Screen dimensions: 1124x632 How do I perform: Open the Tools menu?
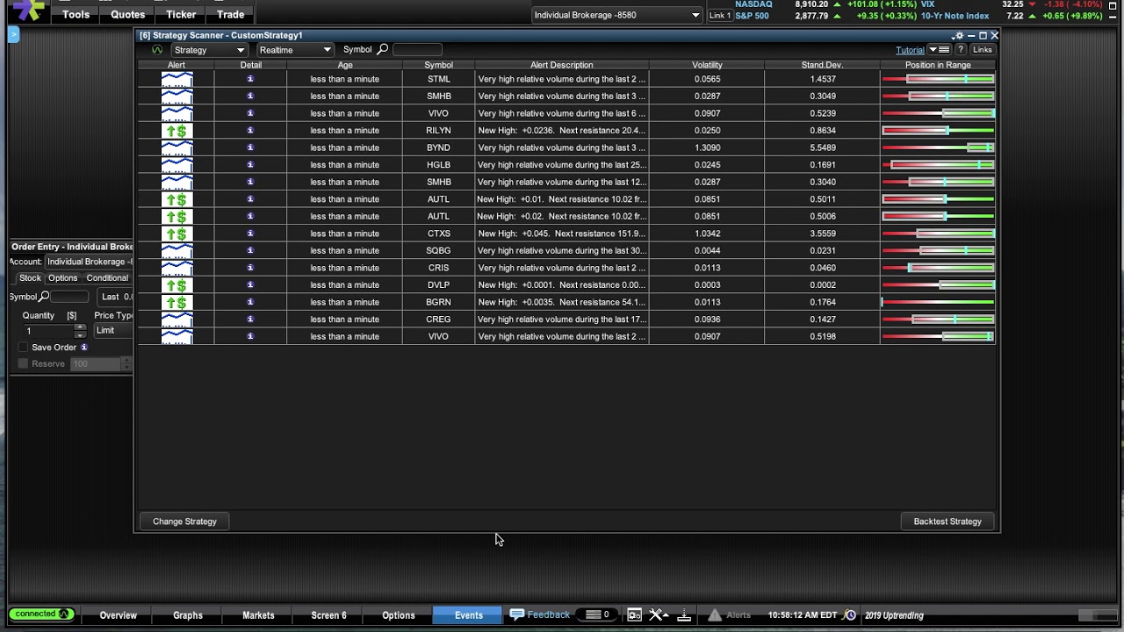click(76, 14)
